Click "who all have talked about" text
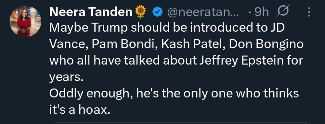Viewport: 325px width, 124px height. coord(123,61)
